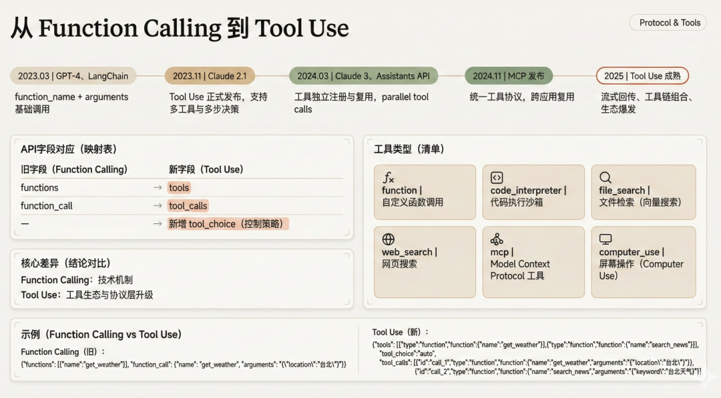721x398 pixels.
Task: Click the function_name + arguments 基础调用 description
Action: (71, 103)
